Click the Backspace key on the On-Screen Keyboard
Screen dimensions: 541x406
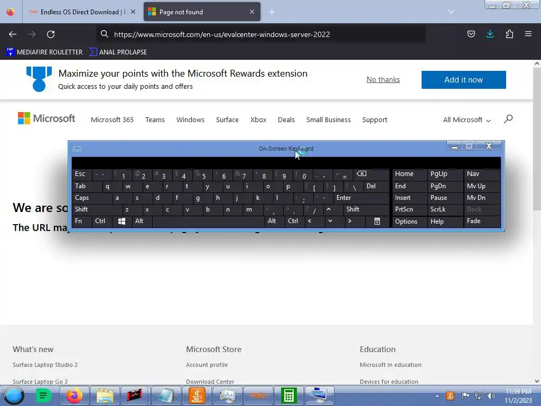click(371, 174)
